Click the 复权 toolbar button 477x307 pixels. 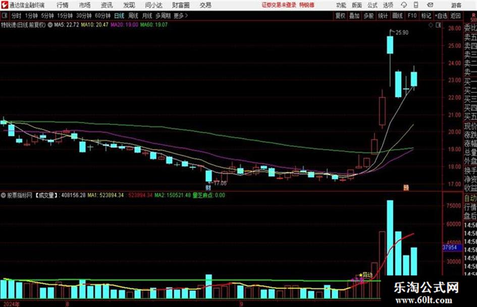(340, 16)
